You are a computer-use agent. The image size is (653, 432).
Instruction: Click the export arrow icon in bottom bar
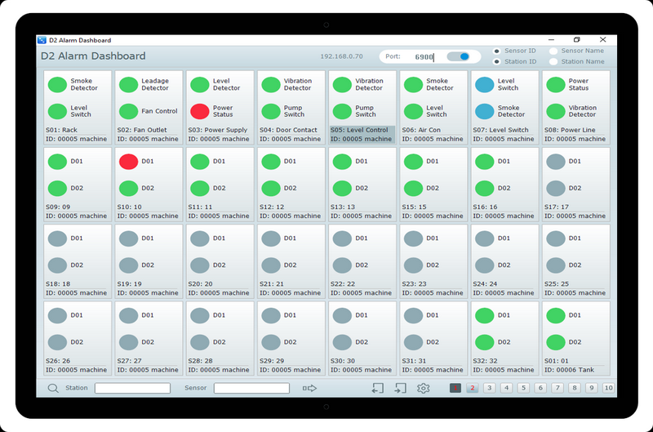pyautogui.click(x=400, y=389)
